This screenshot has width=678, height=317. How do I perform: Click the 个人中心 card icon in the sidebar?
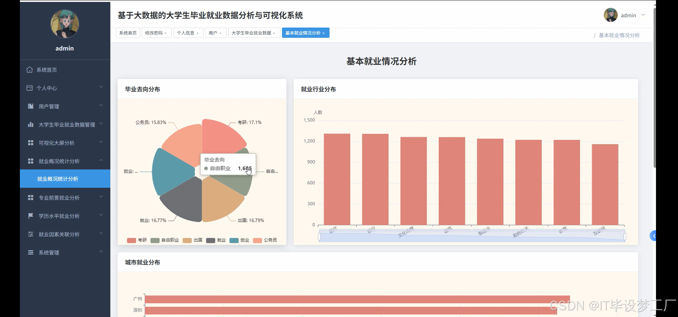[29, 88]
